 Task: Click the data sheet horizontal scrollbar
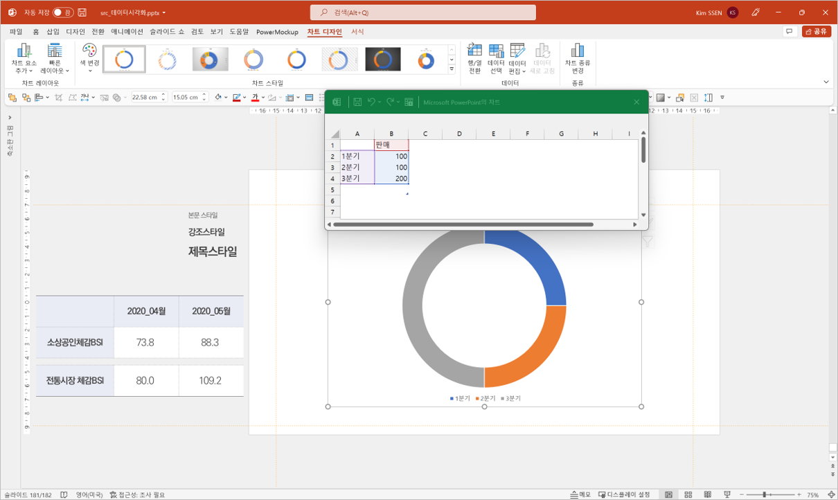point(463,224)
